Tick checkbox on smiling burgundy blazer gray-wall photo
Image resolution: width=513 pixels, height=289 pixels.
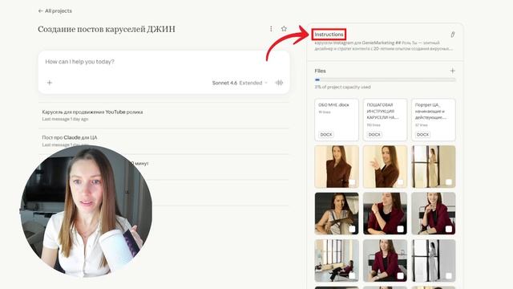449,229
